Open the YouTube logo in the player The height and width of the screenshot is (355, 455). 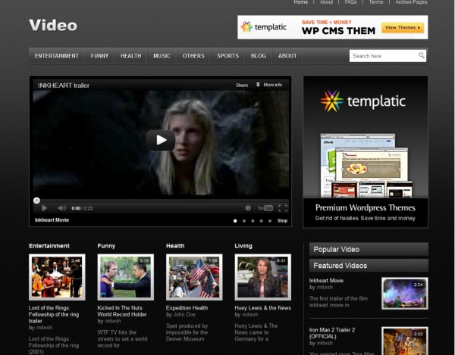pos(265,208)
